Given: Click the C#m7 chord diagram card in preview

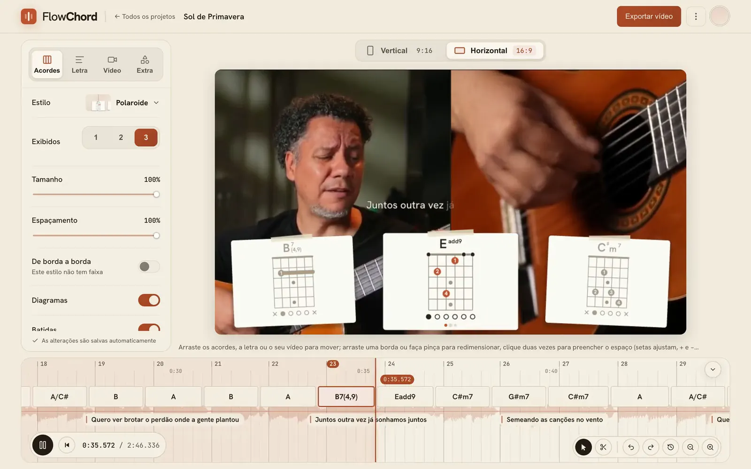Looking at the screenshot, I should pyautogui.click(x=607, y=281).
